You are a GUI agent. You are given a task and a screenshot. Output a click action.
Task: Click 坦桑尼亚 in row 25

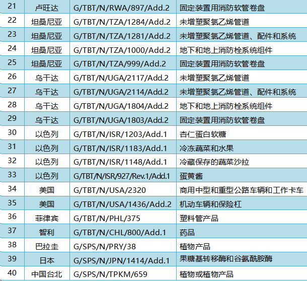(47, 64)
